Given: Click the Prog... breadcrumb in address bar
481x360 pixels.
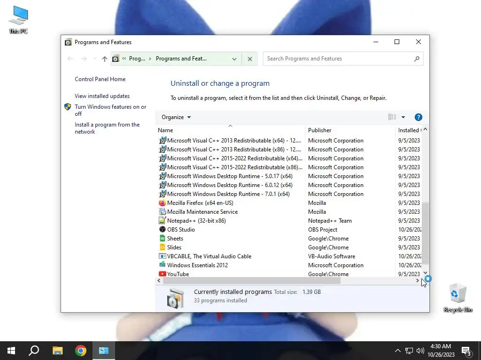Looking at the screenshot, I should pos(137,59).
